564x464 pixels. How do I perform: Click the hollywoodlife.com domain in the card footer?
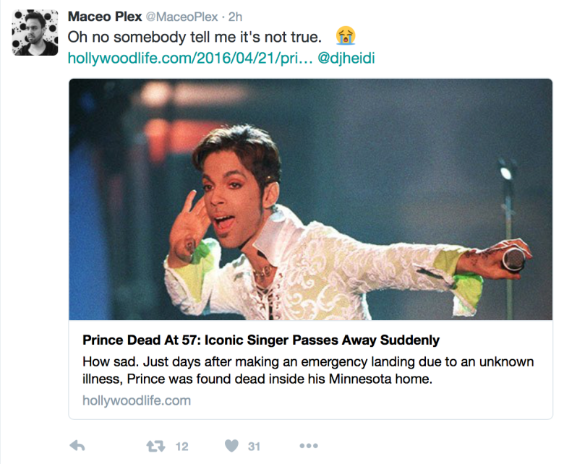(137, 400)
